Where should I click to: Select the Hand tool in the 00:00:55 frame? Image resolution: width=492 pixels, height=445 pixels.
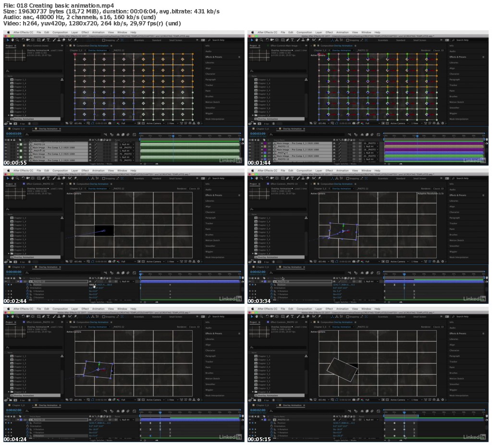click(12, 40)
